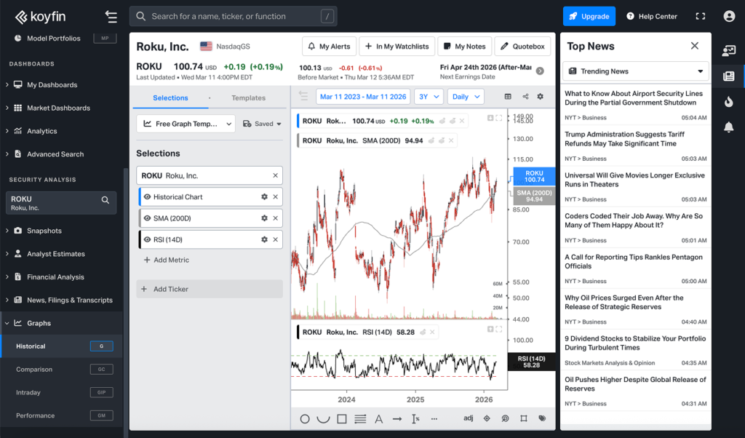Open Performance under Graphs menu

coord(36,415)
